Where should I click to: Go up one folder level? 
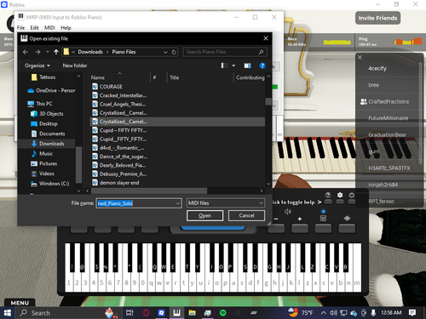tap(56, 52)
